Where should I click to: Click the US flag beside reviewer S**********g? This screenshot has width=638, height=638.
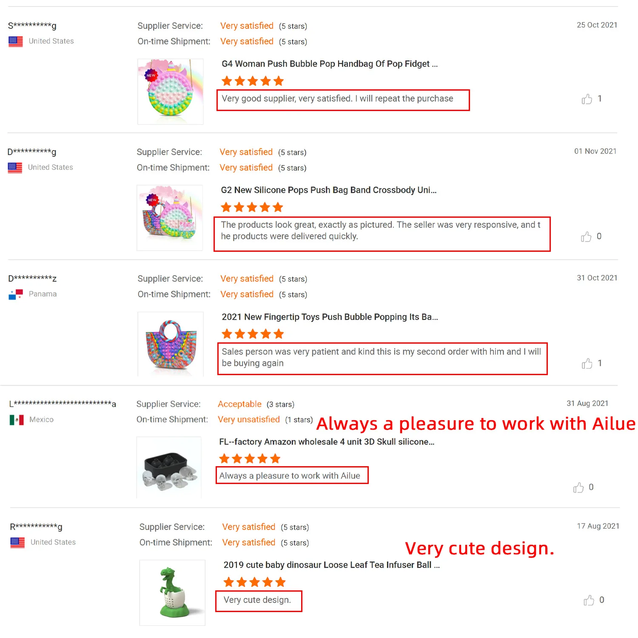click(16, 41)
